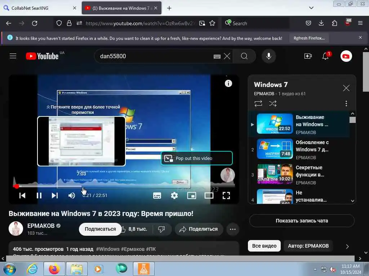369x276 pixels.
Task: Subscribe with Подписаться button
Action: [x=100, y=229]
